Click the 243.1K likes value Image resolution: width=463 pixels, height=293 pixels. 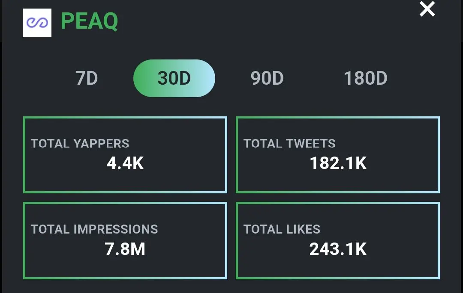pyautogui.click(x=338, y=249)
